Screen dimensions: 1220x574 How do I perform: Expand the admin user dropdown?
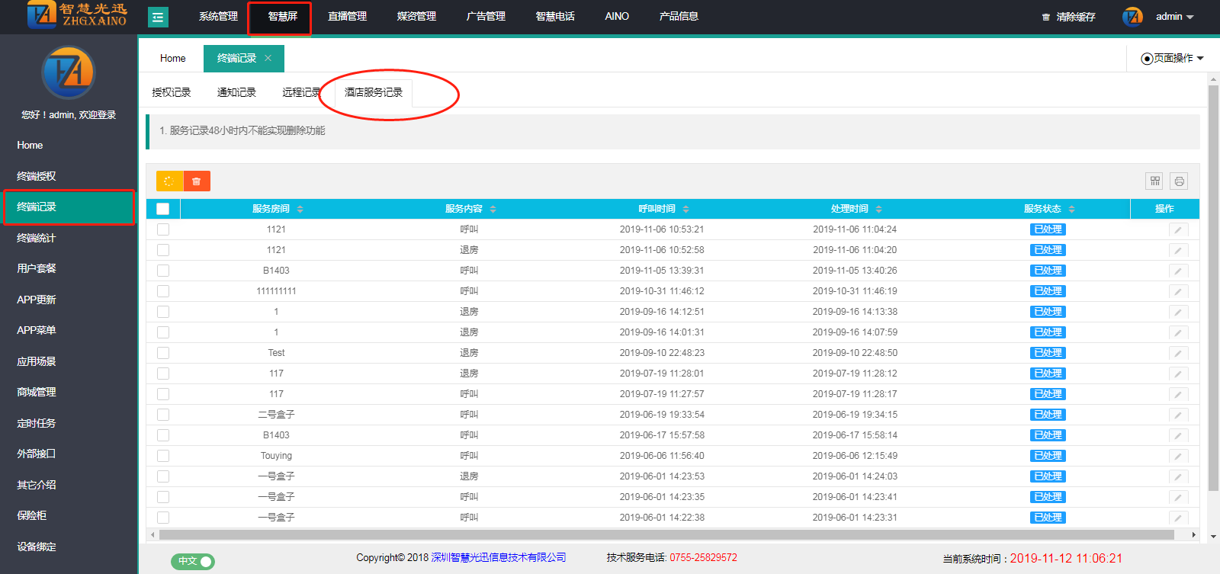(x=1174, y=17)
